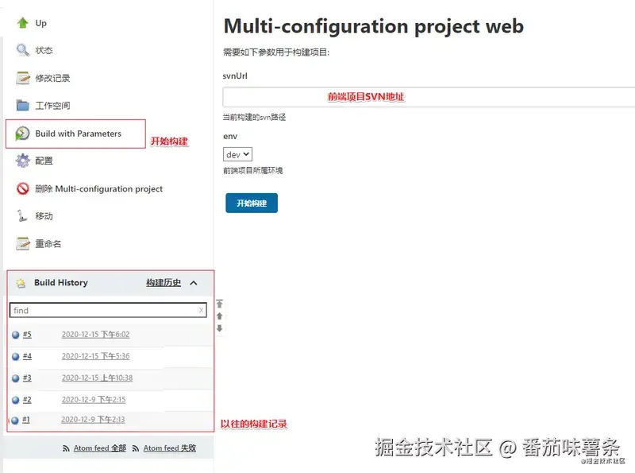Open the 2020-12-9 下午2:15 build timestamp

[94, 400]
